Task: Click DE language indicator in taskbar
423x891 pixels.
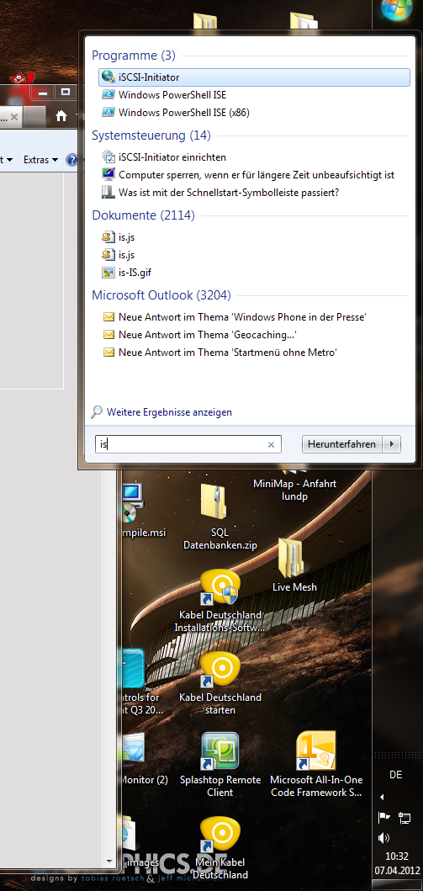Action: [396, 775]
